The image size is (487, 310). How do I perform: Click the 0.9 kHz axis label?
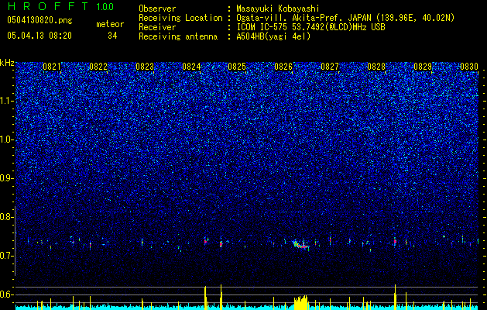7,178
